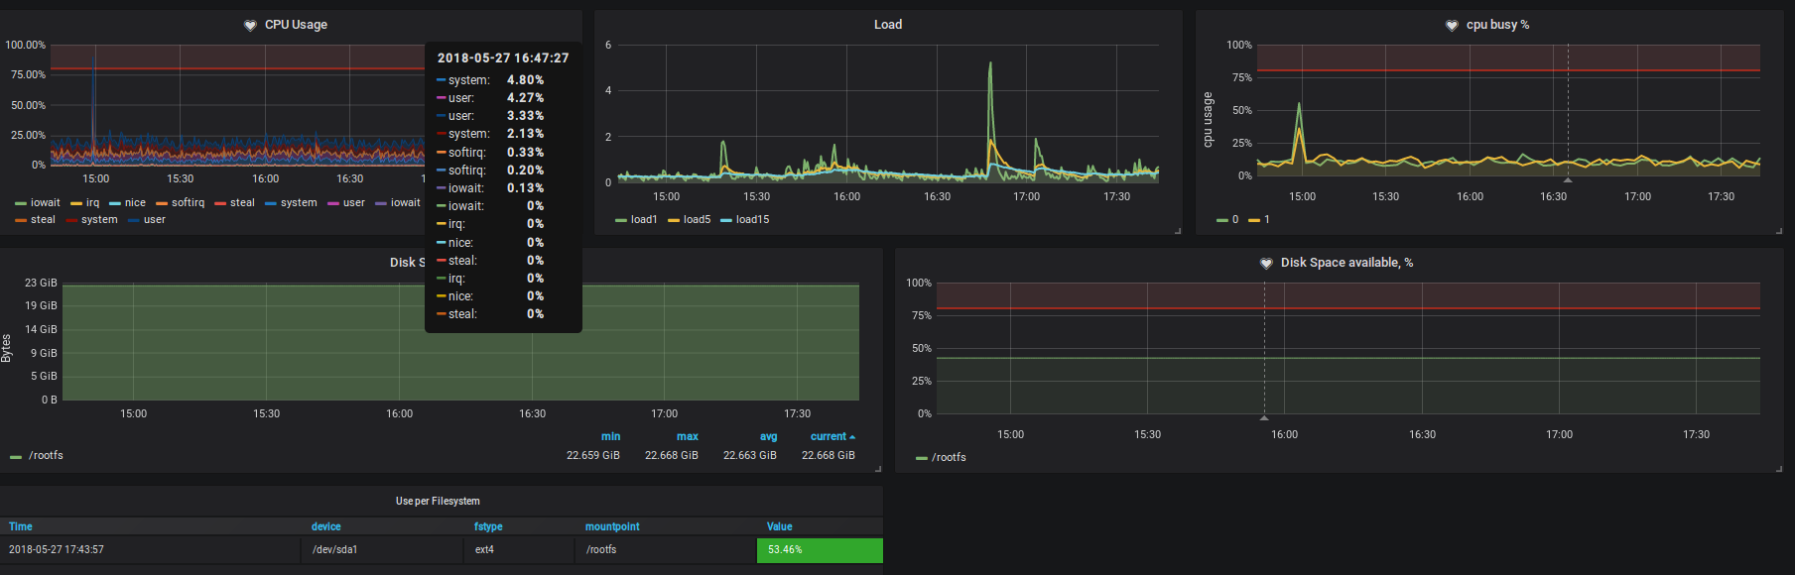Click the avg value 22.663 GiB
This screenshot has height=575, width=1795.
(x=750, y=456)
